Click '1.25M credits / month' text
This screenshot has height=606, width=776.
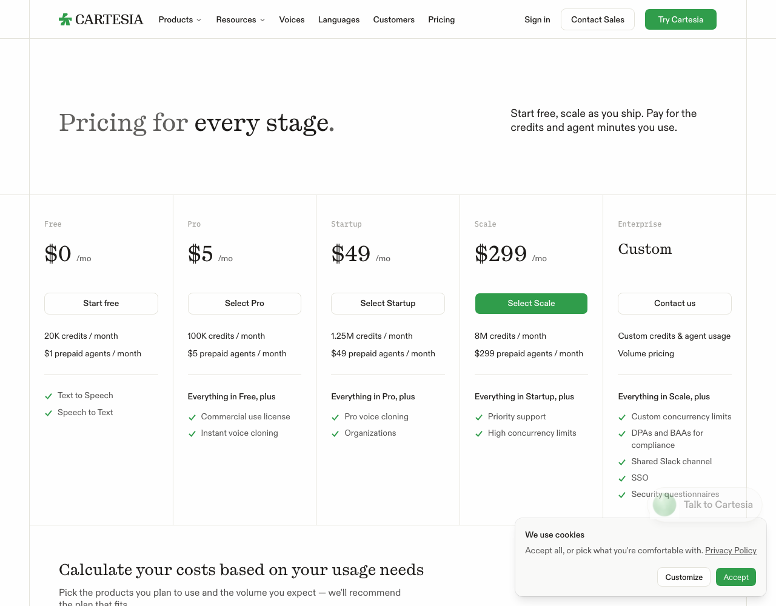pyautogui.click(x=372, y=336)
